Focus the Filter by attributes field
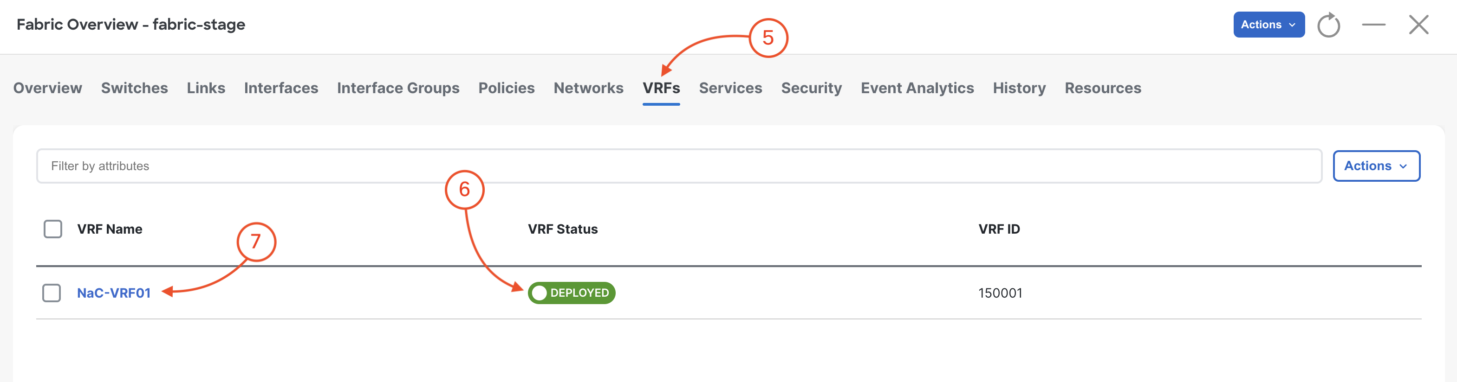The image size is (1457, 382). point(679,166)
